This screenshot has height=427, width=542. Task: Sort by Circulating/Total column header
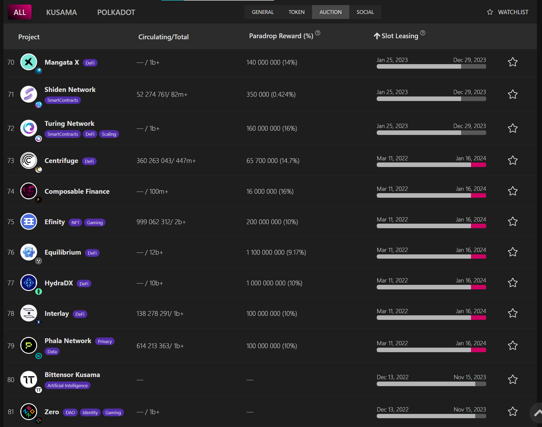[163, 37]
